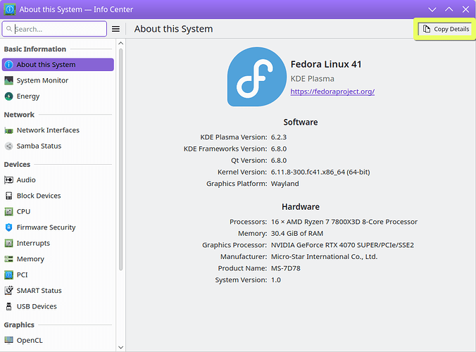The image size is (476, 352).
Task: Open USB Devices list
Action: coord(58,306)
